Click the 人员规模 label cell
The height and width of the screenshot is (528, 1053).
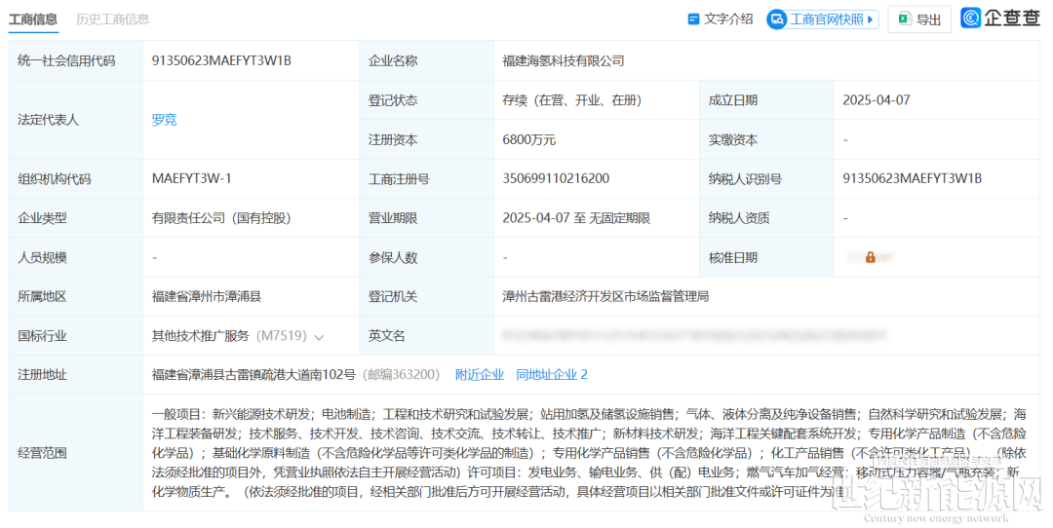[75, 257]
